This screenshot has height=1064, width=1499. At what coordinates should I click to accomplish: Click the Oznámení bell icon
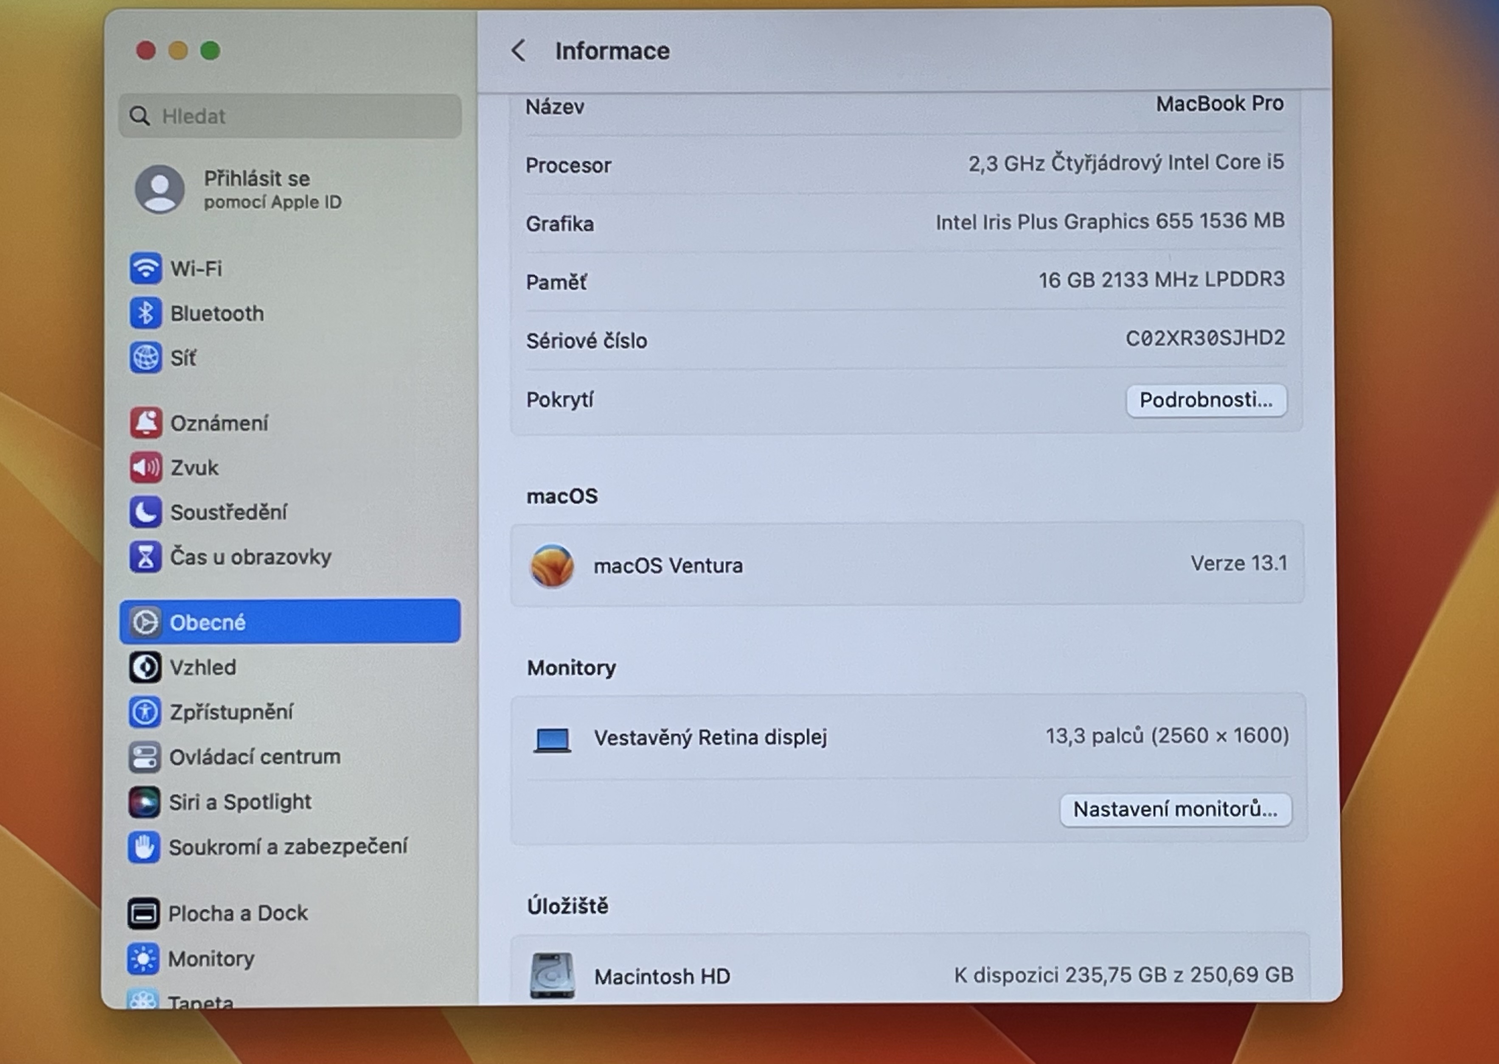(x=145, y=423)
